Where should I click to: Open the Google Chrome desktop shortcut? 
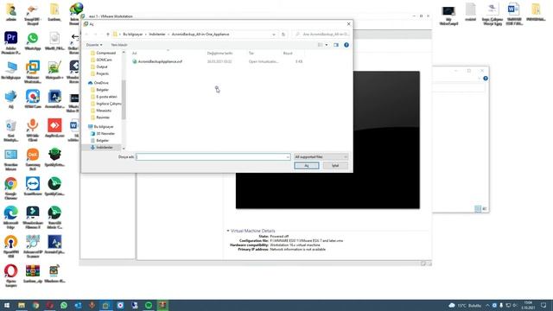click(10, 188)
